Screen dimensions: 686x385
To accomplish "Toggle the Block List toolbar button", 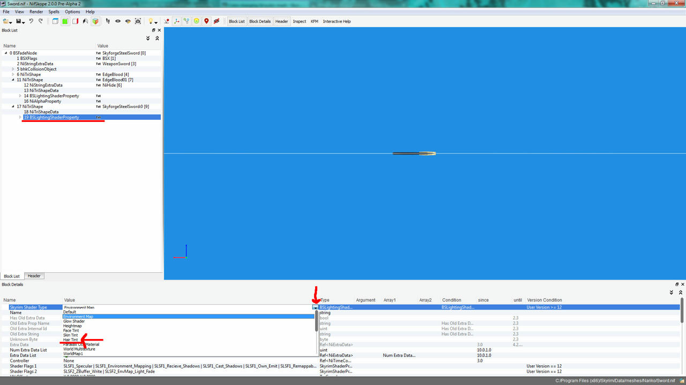I will (x=237, y=21).
